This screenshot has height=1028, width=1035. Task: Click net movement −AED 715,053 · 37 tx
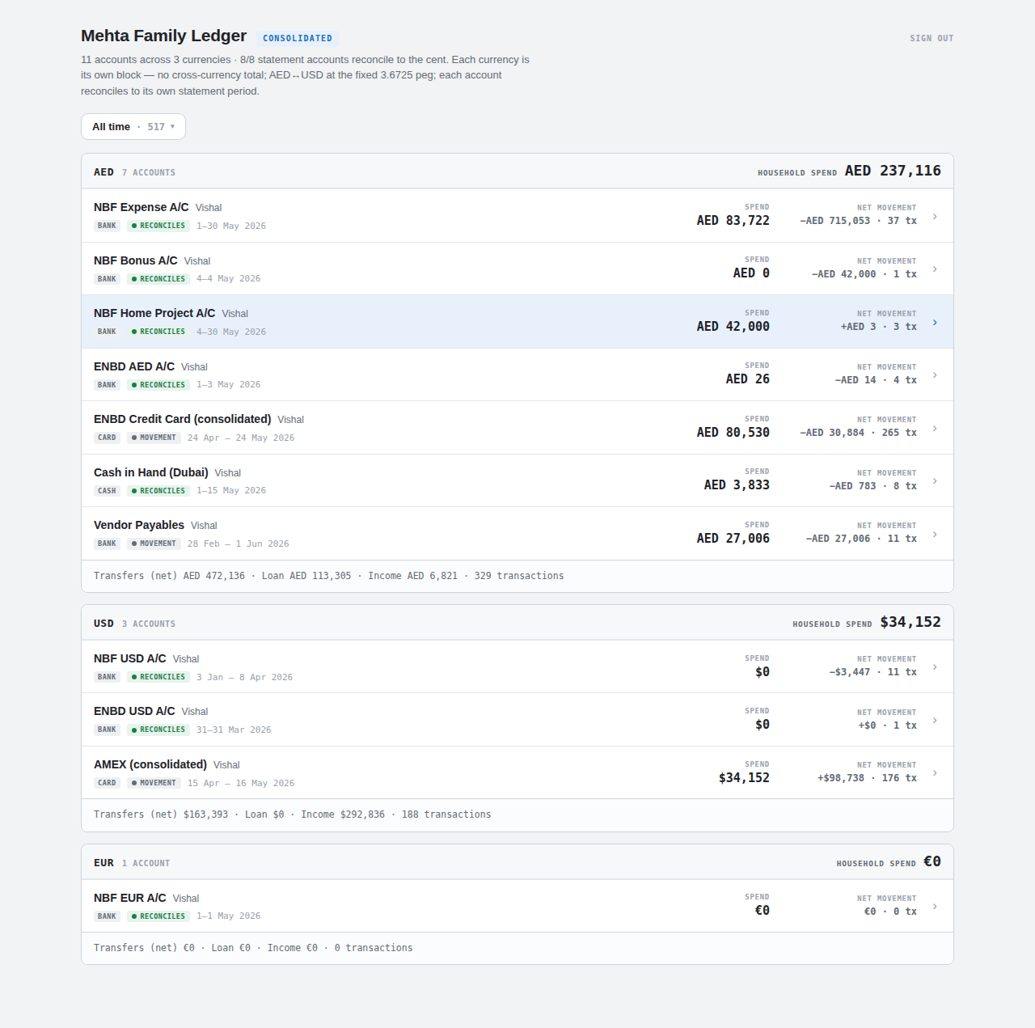pos(859,221)
